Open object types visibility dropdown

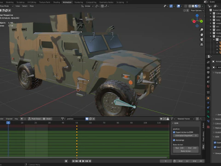pos(165,6)
